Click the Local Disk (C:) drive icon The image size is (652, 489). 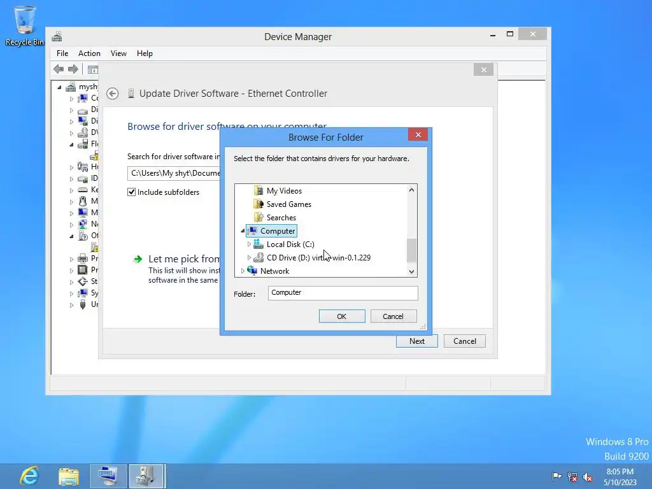259,244
